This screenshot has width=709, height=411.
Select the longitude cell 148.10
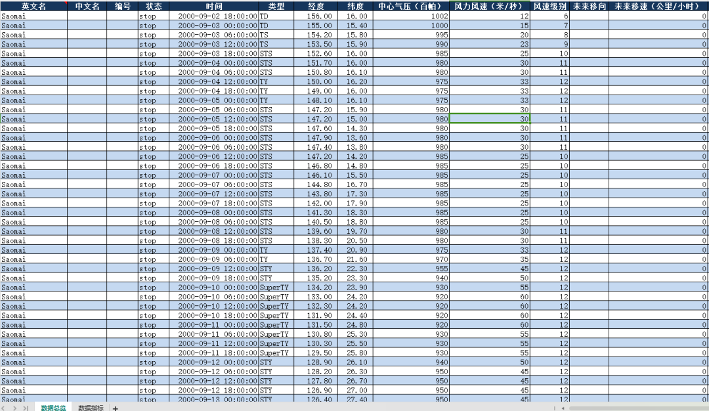click(x=316, y=100)
